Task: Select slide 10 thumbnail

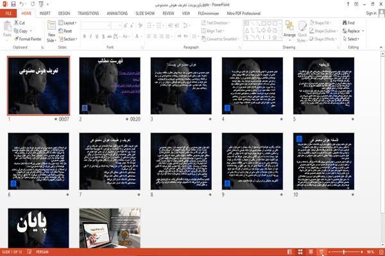Action: [323, 161]
